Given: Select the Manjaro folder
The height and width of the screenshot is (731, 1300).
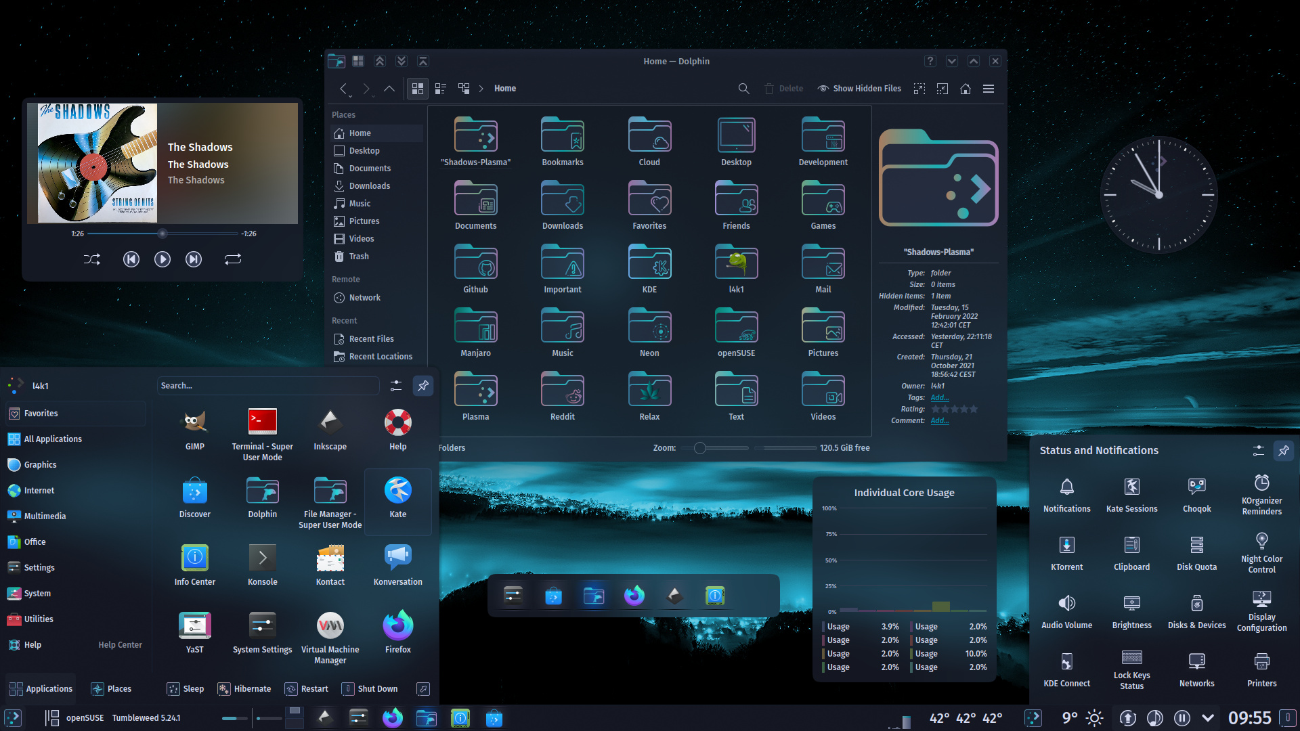Looking at the screenshot, I should pyautogui.click(x=476, y=333).
